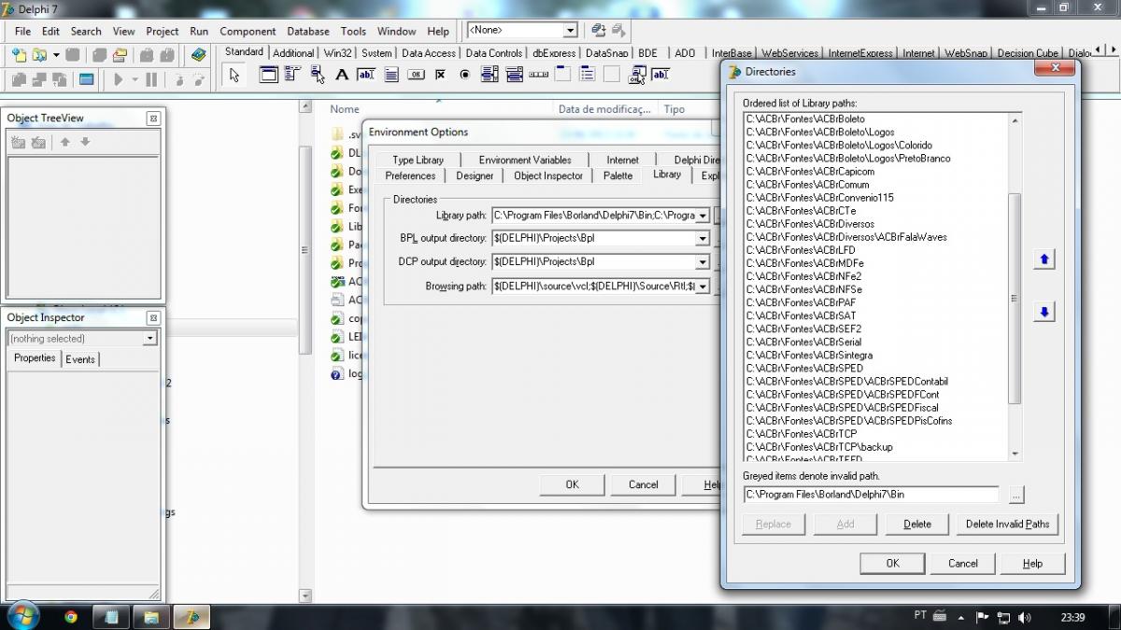The width and height of the screenshot is (1121, 630).
Task: Confirm Directories dialog with OK
Action: [892, 563]
